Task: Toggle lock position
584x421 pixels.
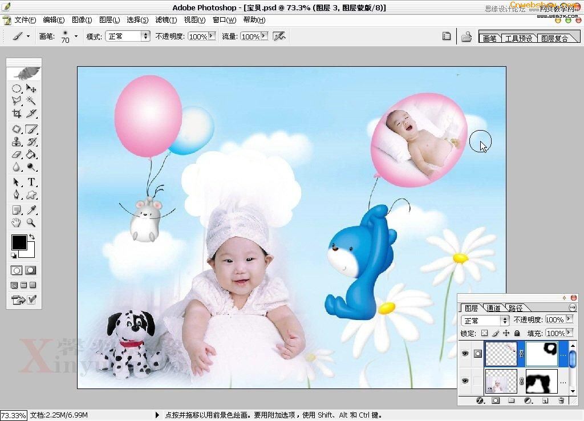Action: coord(506,333)
